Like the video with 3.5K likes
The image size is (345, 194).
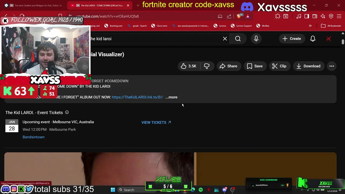tap(189, 66)
